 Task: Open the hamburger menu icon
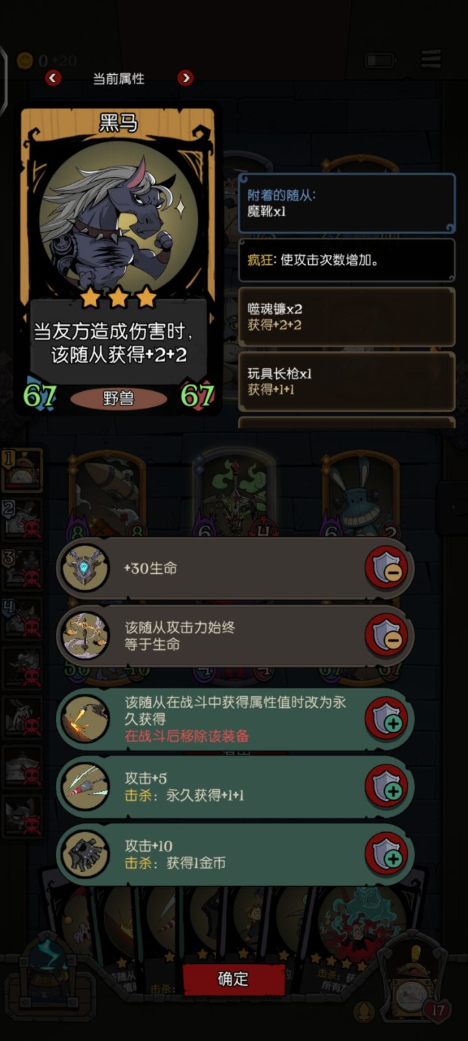tap(431, 59)
